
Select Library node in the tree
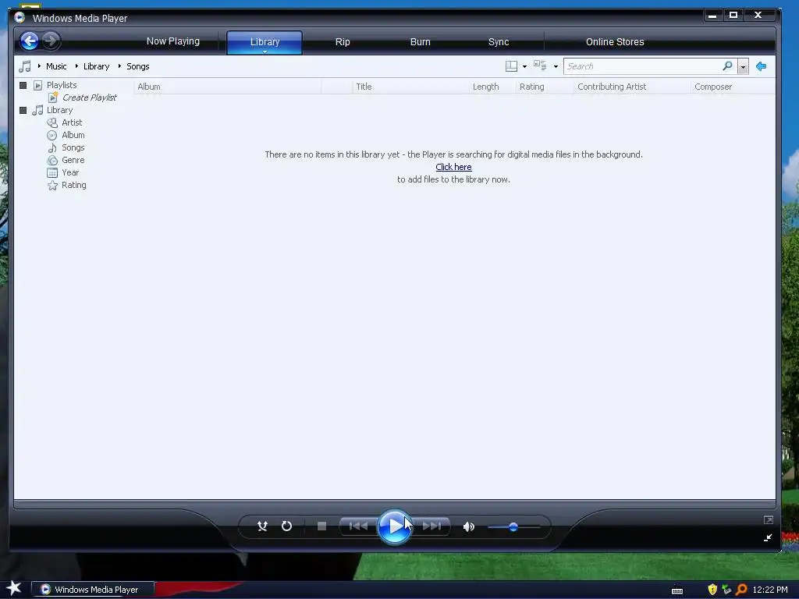click(x=59, y=110)
